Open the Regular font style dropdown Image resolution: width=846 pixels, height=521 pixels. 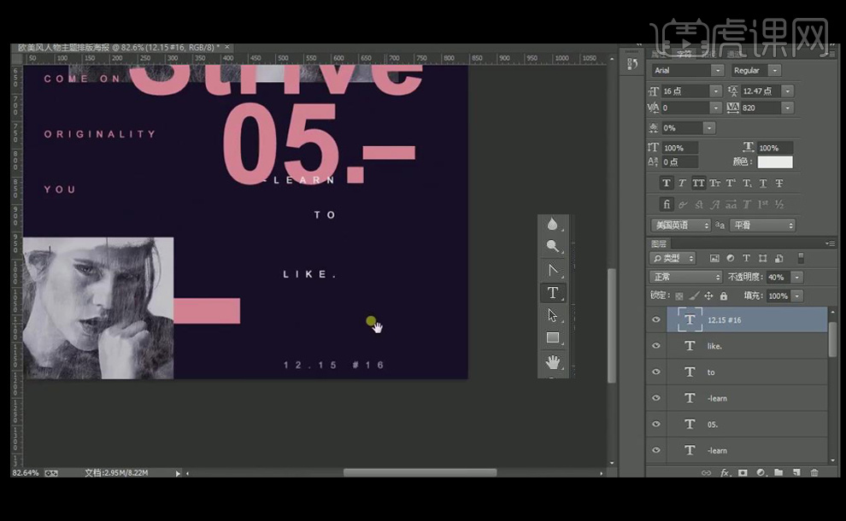click(775, 70)
